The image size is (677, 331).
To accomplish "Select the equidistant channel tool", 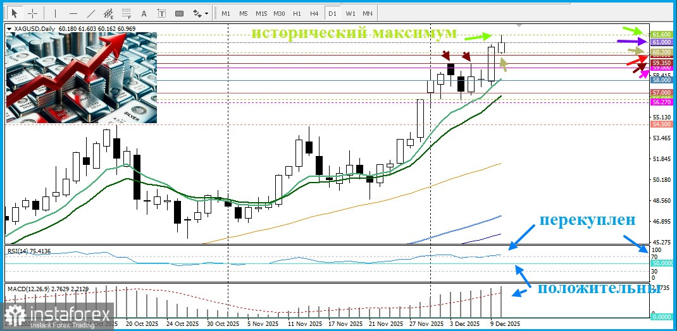I will point(109,13).
